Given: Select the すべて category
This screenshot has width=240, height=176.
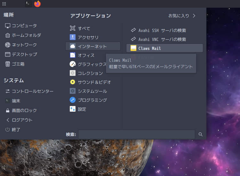Looking at the screenshot, I should (x=93, y=28).
